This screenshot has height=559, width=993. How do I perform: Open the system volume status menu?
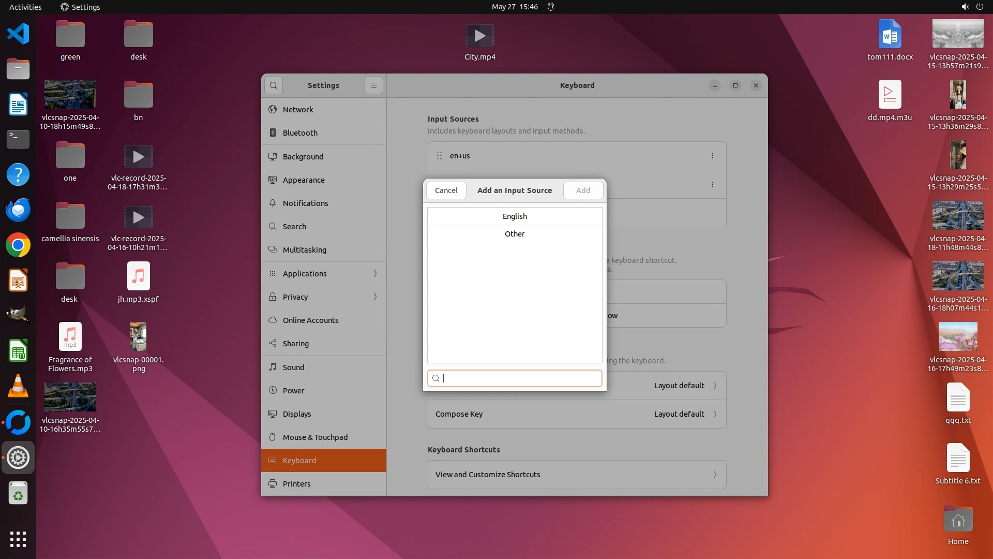click(x=965, y=7)
